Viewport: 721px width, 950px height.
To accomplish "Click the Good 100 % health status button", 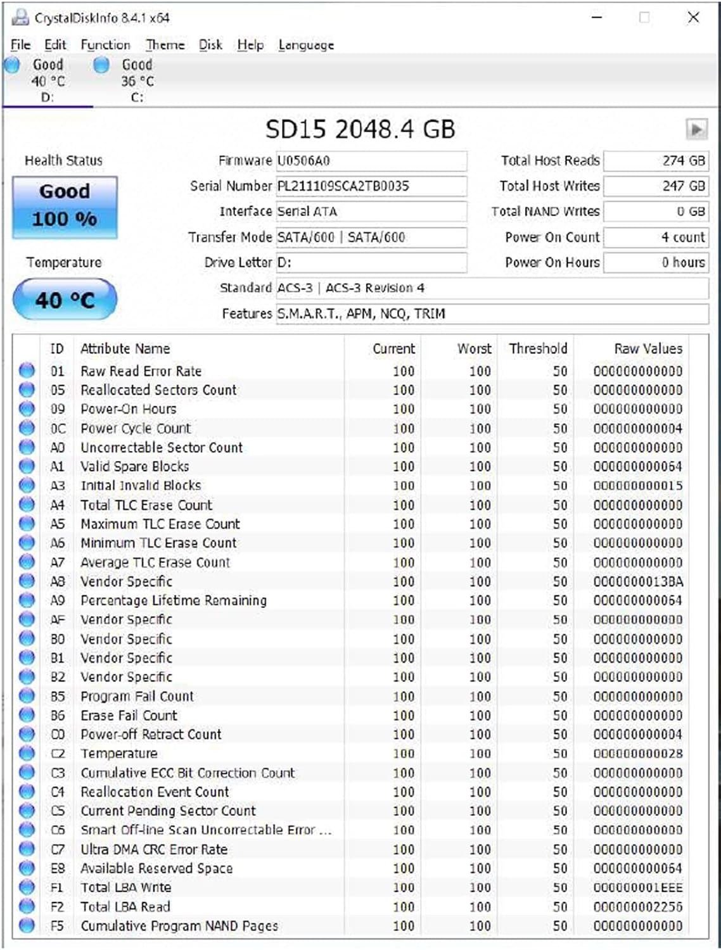I will 65,207.
